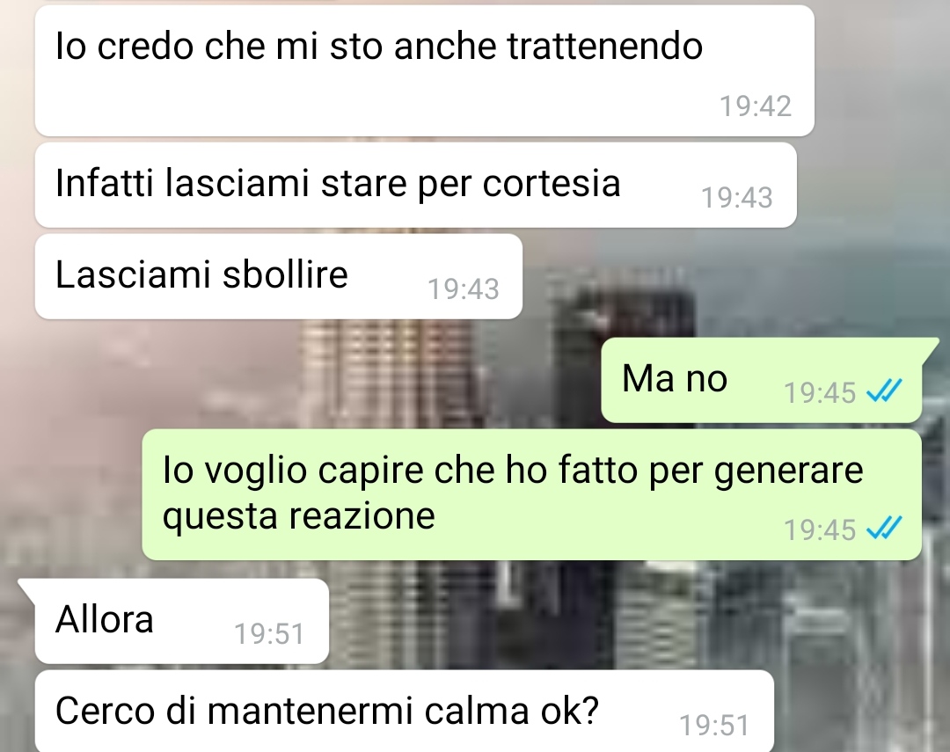This screenshot has width=950, height=752.
Task: Click the blue read-receipt ticks on "Ma no"
Action: click(884, 391)
